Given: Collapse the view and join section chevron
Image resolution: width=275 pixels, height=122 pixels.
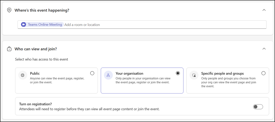Looking at the screenshot, I should tap(264, 49).
